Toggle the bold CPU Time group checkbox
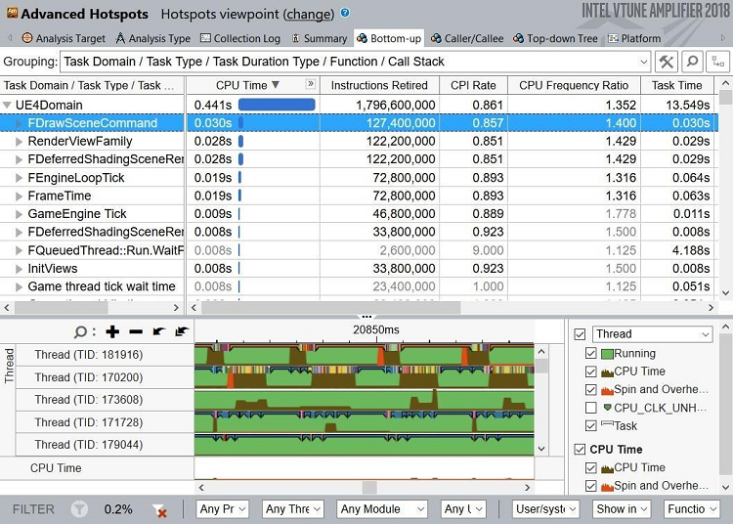The image size is (733, 524). pos(580,449)
